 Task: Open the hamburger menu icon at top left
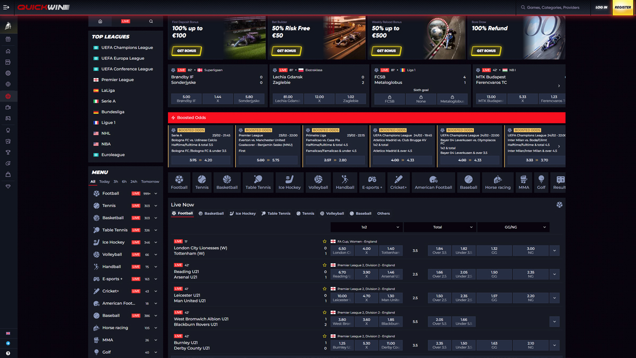pyautogui.click(x=6, y=7)
